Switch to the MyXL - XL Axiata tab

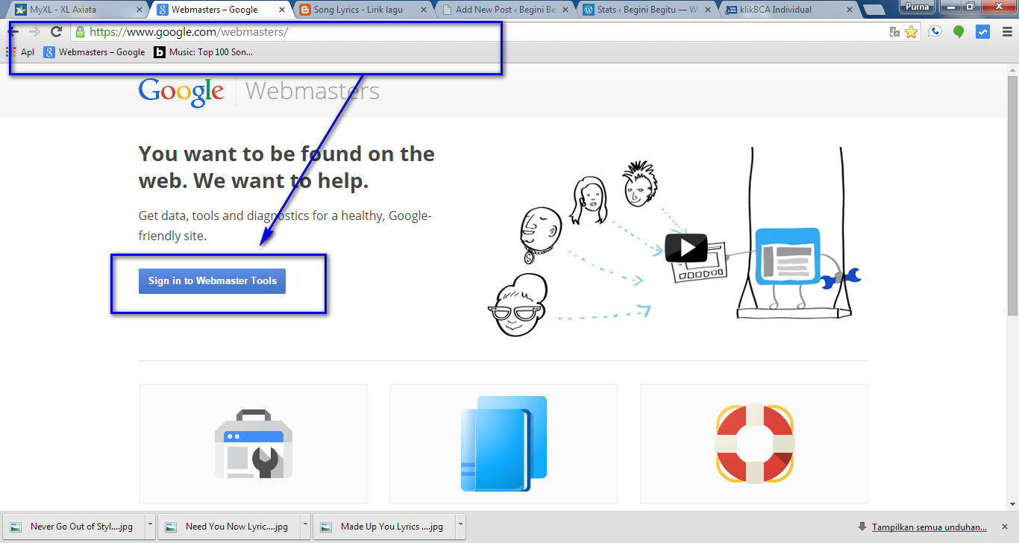coord(78,10)
